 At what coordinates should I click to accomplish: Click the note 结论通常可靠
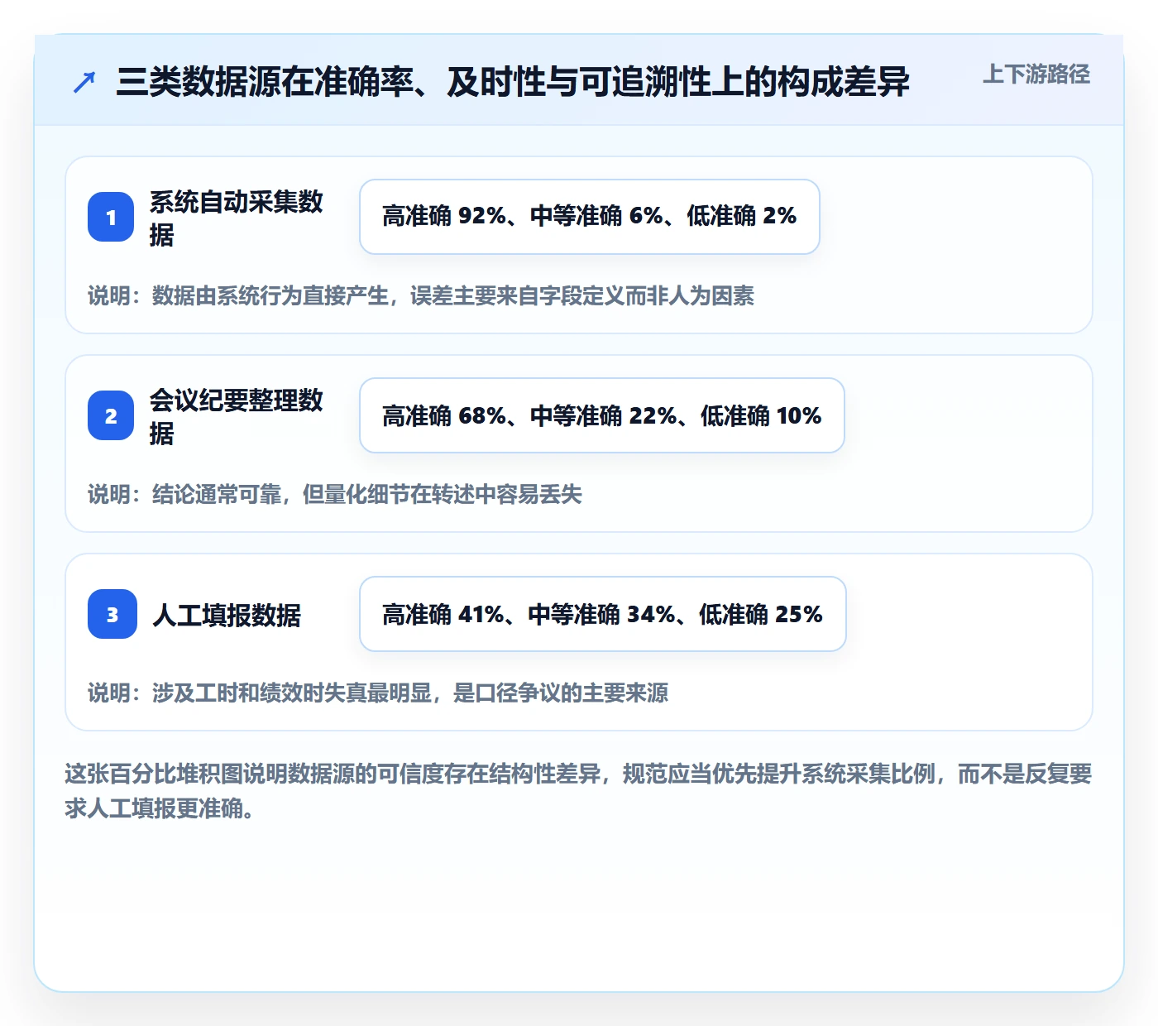(x=335, y=494)
